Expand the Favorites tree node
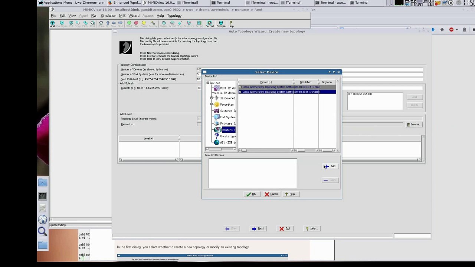The image size is (475, 267). (x=212, y=104)
